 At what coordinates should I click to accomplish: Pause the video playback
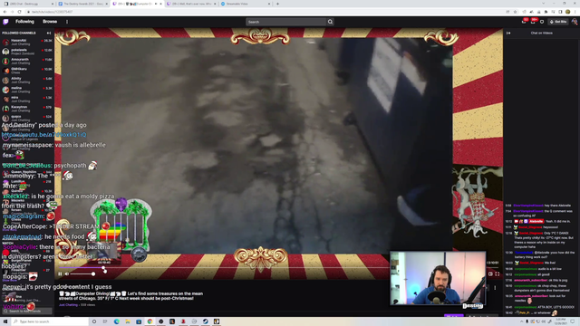(x=60, y=273)
